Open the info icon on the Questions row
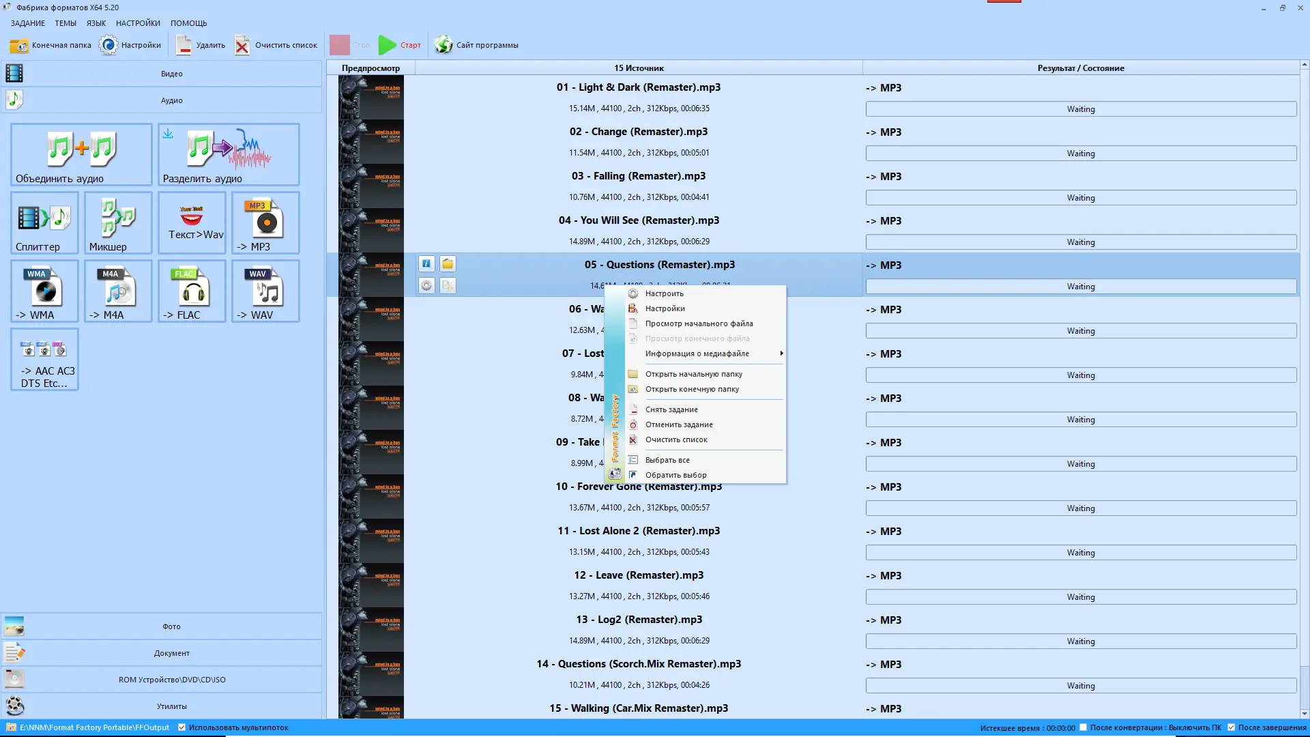Image resolution: width=1310 pixels, height=737 pixels. tap(426, 264)
